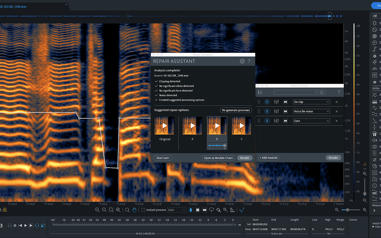The image size is (381, 238).
Task: Click the zoom to selection tool
Action: tap(111, 210)
